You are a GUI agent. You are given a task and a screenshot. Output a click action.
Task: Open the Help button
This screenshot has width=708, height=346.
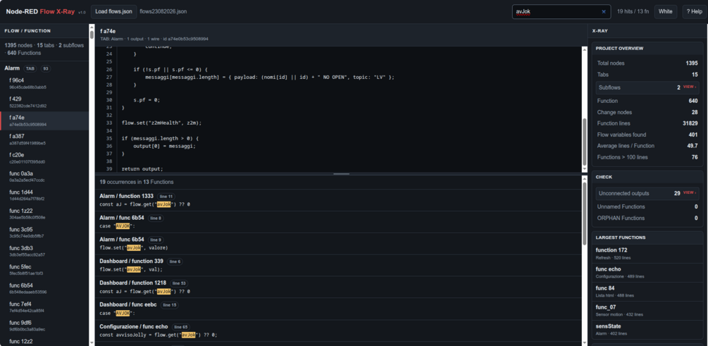694,11
